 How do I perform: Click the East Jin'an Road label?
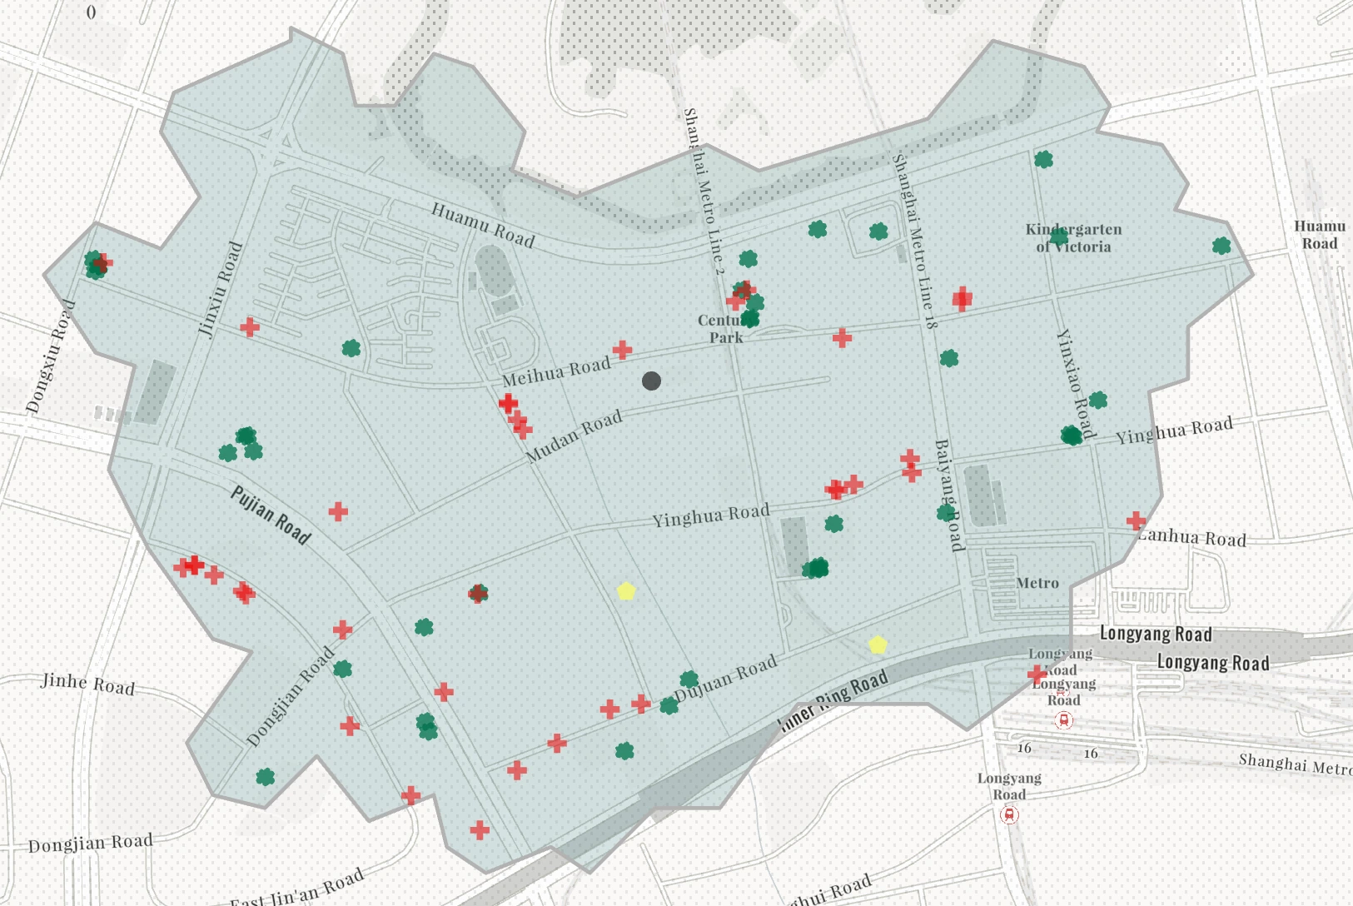point(297,889)
